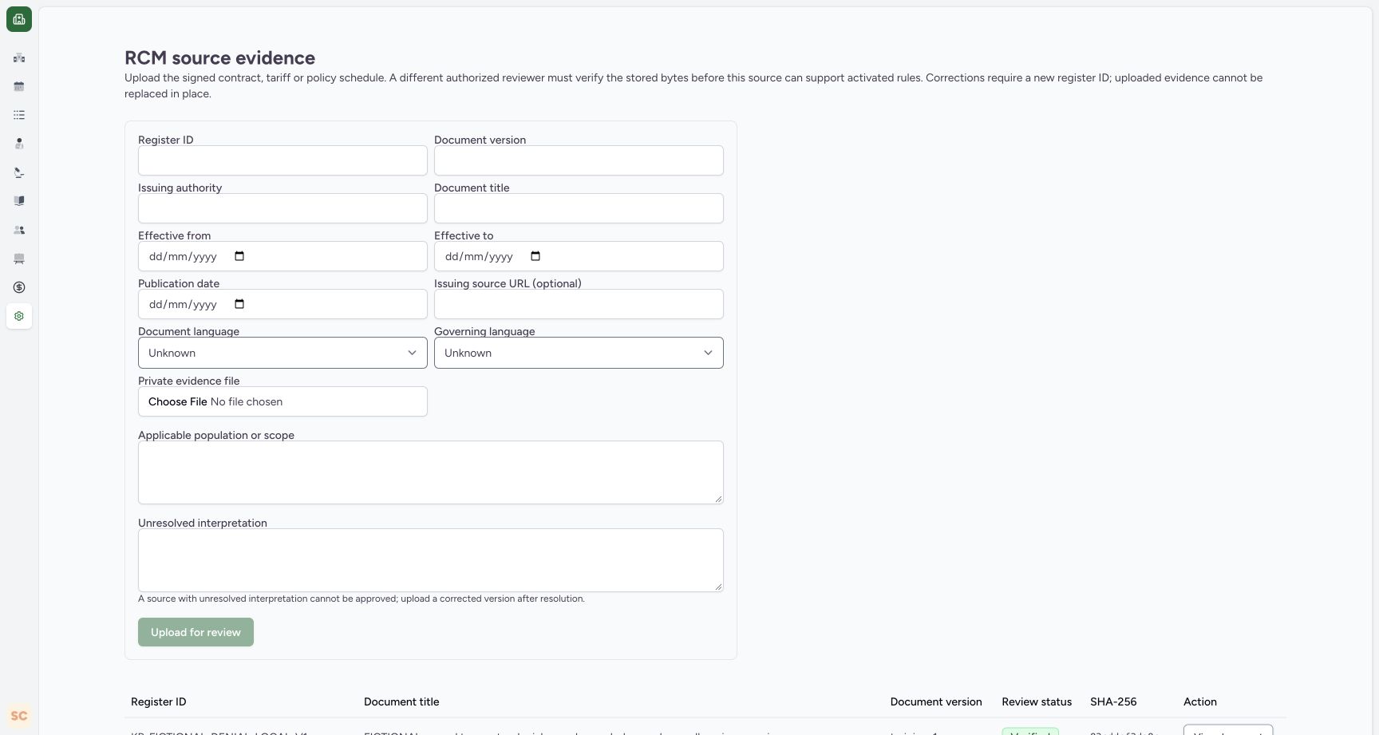Open the waiting bench sidebar icon
Viewport: 1379px width, 735px height.
[19, 259]
